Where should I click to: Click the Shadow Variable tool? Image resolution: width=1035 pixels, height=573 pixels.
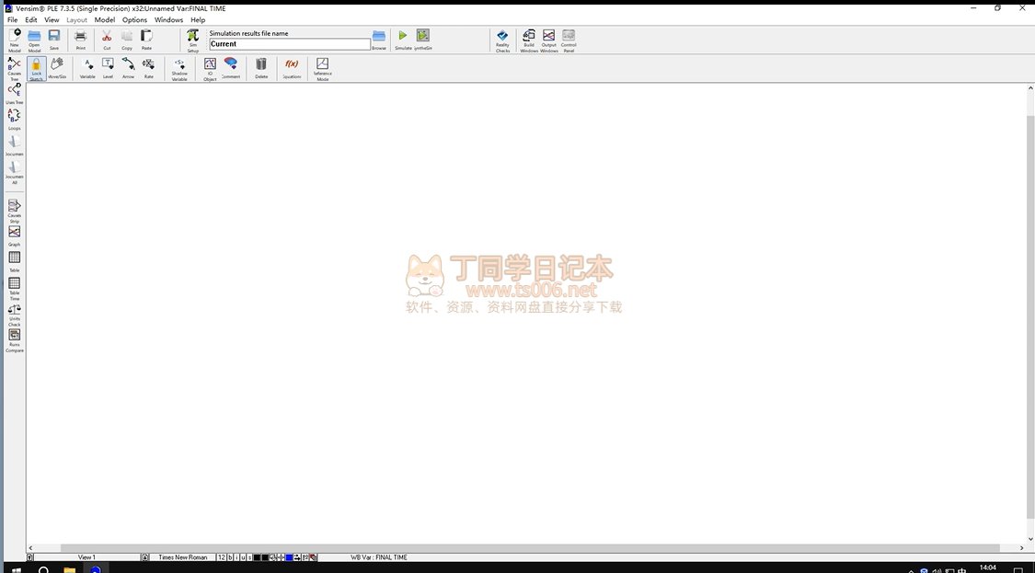point(179,67)
